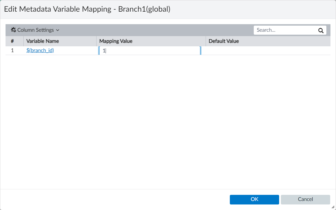Click the empty Default Value cell for branch_id
The image size is (336, 210).
pos(268,51)
